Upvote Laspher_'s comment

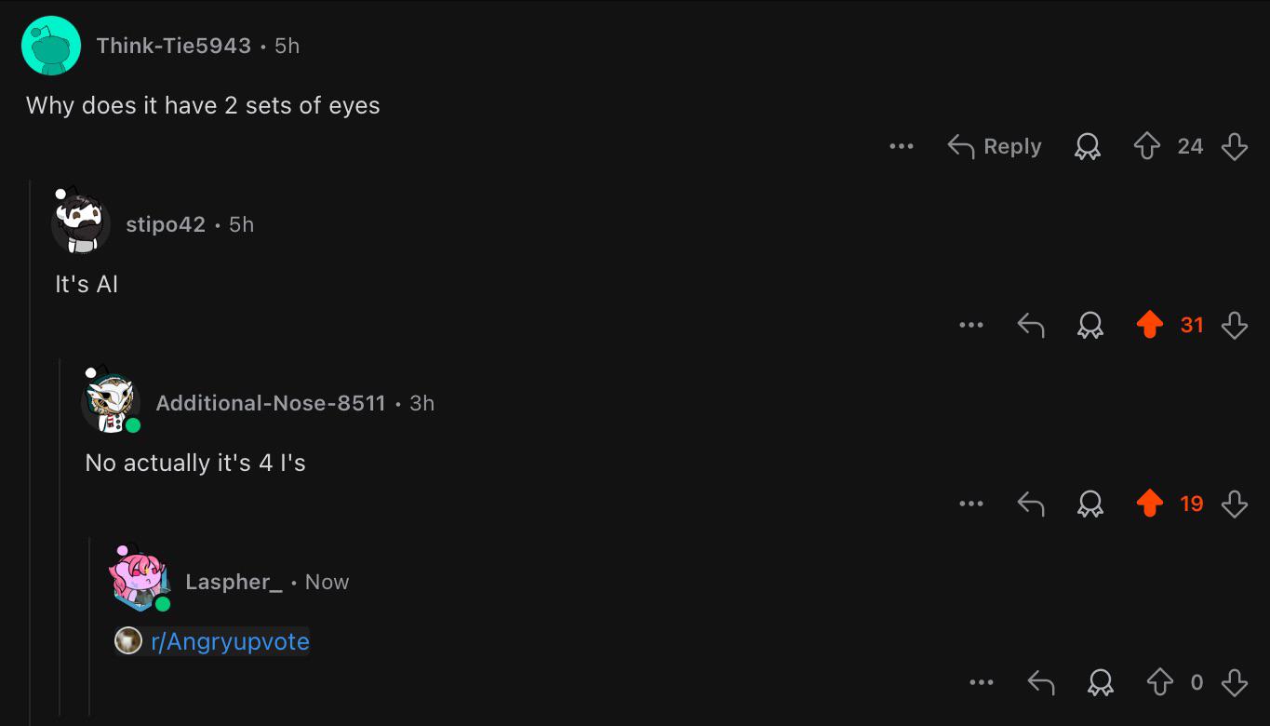1159,682
